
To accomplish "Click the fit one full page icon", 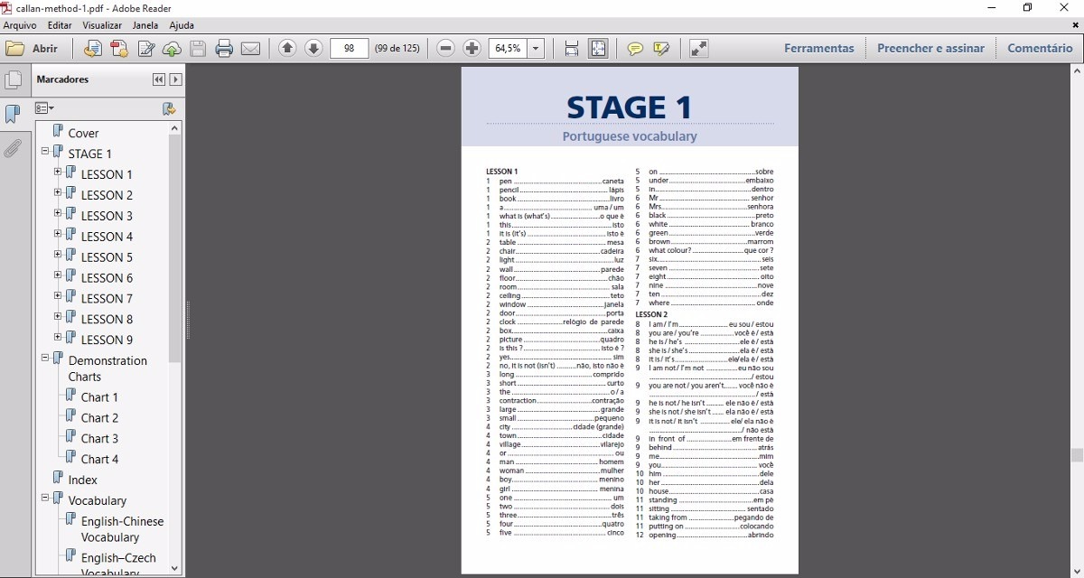I will 598,48.
